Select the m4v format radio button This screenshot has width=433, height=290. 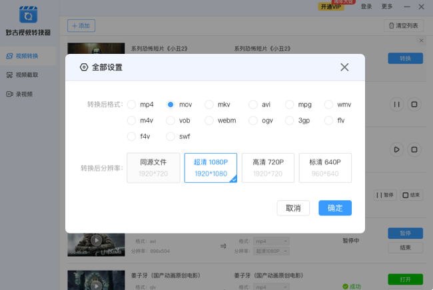click(131, 120)
